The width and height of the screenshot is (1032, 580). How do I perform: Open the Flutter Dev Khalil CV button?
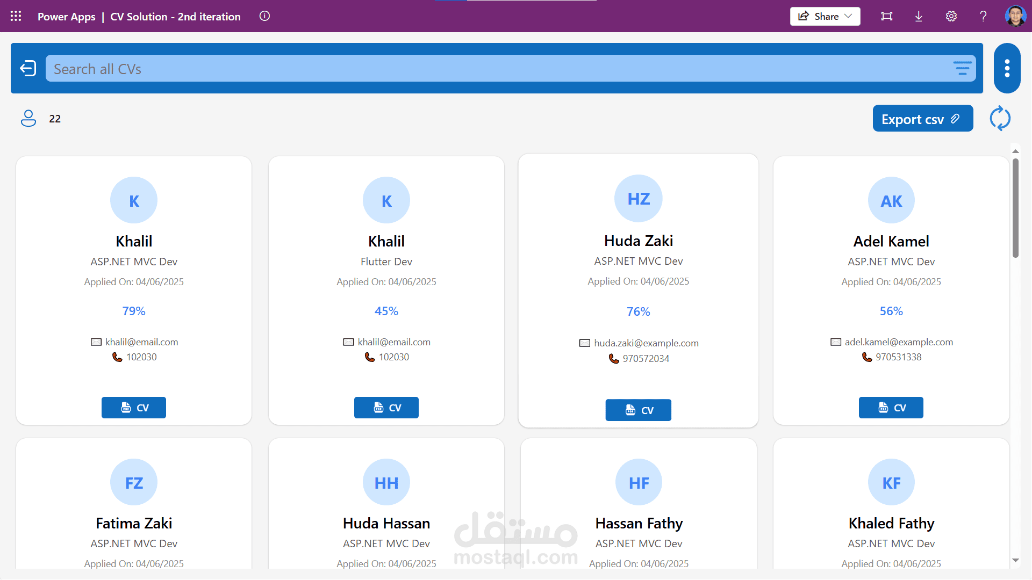(386, 408)
